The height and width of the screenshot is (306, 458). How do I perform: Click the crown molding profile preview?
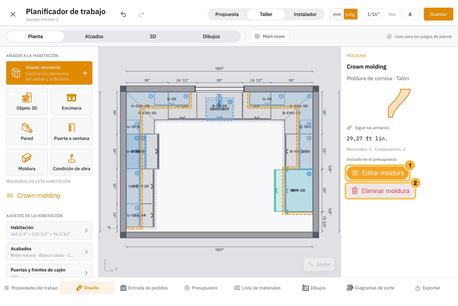[x=399, y=103]
